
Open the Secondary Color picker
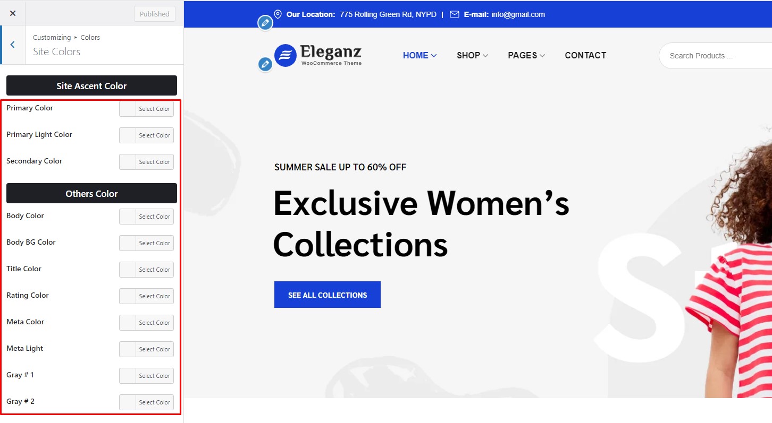(146, 162)
